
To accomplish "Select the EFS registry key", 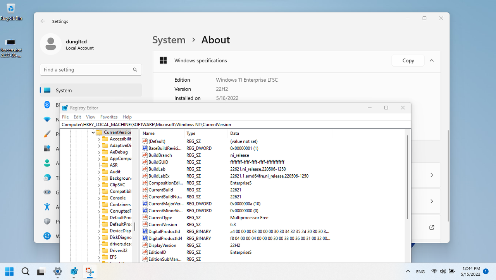I will [113, 257].
